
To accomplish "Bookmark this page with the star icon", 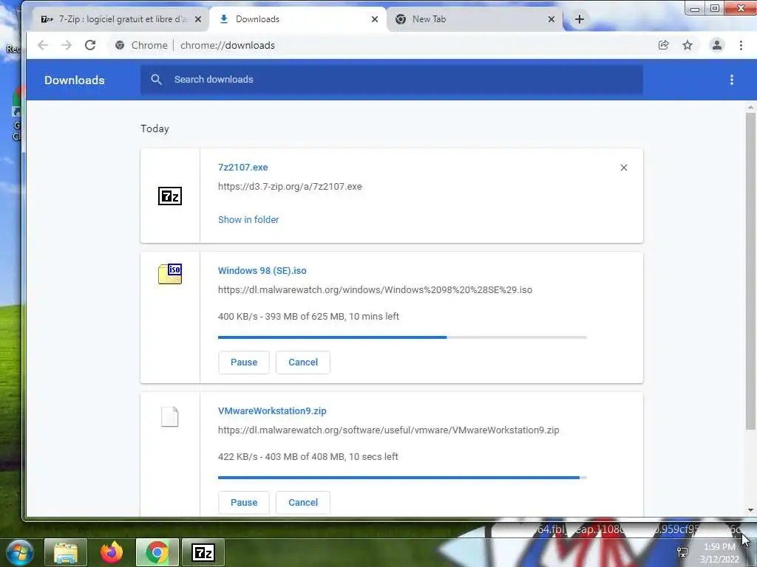I will (688, 45).
